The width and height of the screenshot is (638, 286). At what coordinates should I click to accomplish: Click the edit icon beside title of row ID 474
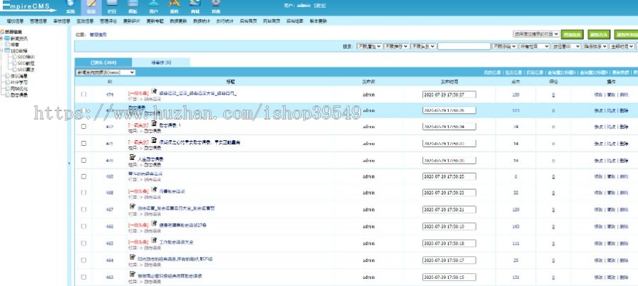point(154,91)
